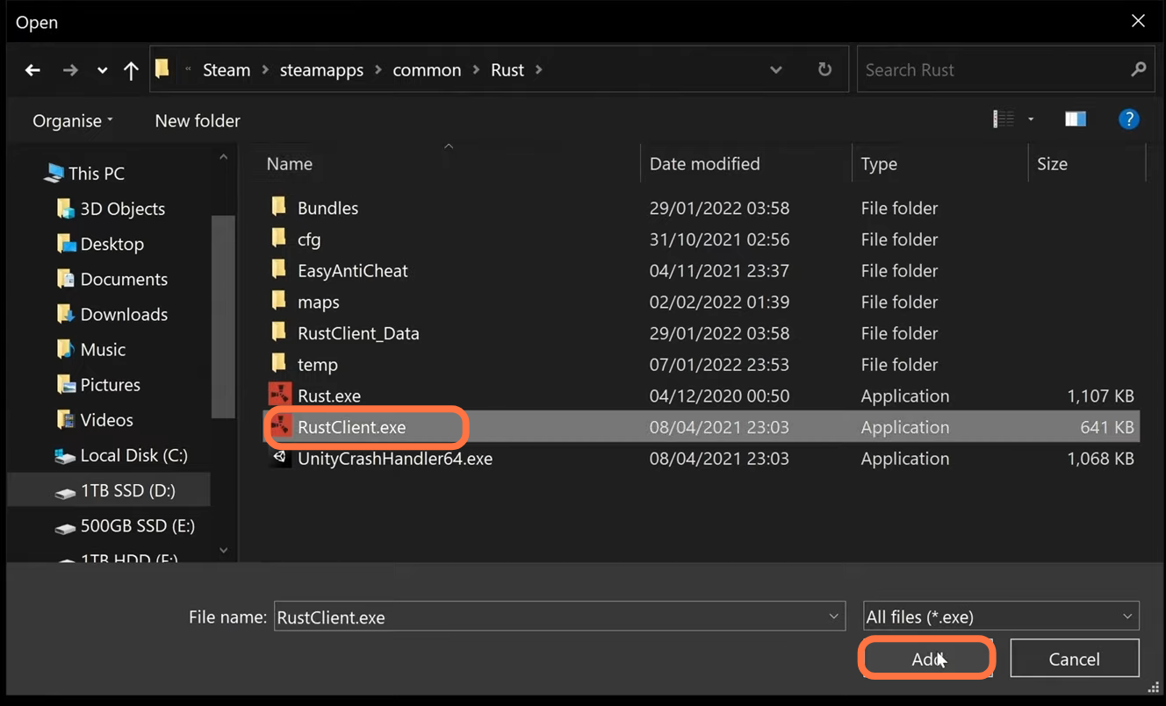Image resolution: width=1166 pixels, height=706 pixels.
Task: Click Rust breadcrumb segment
Action: [x=507, y=70]
